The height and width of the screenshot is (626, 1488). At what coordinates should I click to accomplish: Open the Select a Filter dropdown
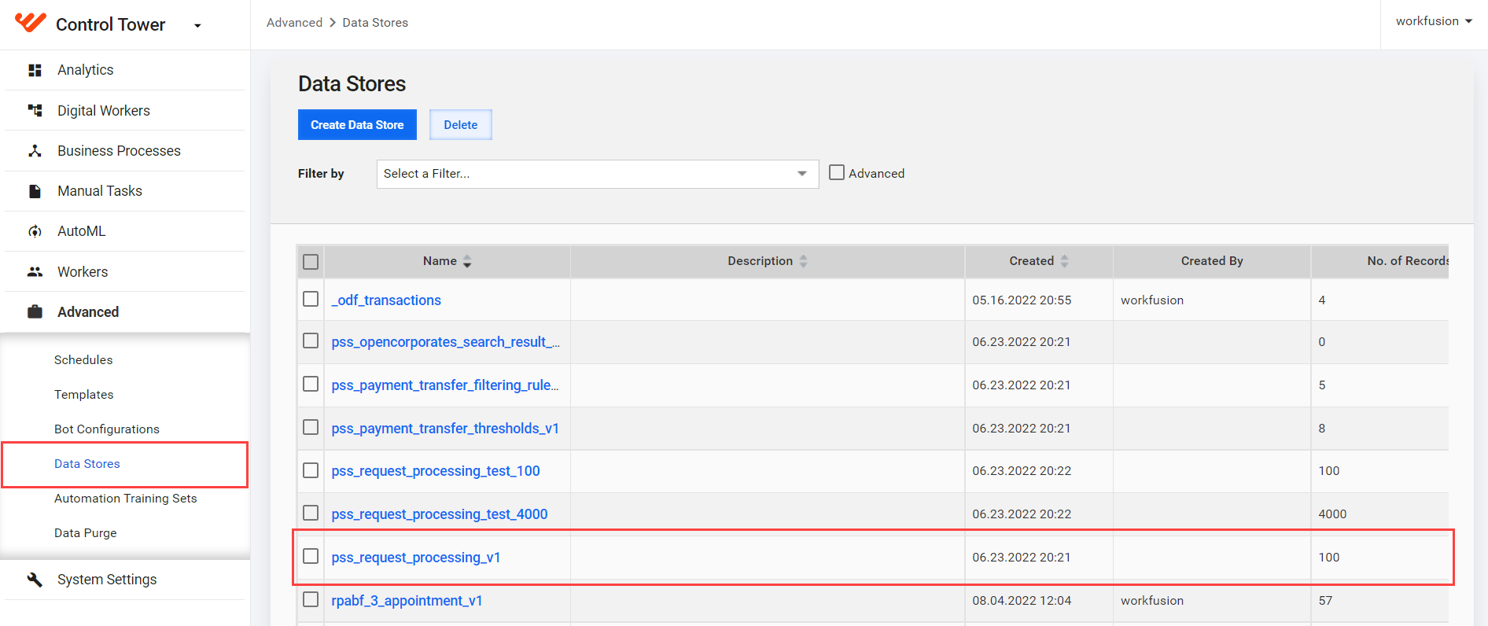598,174
